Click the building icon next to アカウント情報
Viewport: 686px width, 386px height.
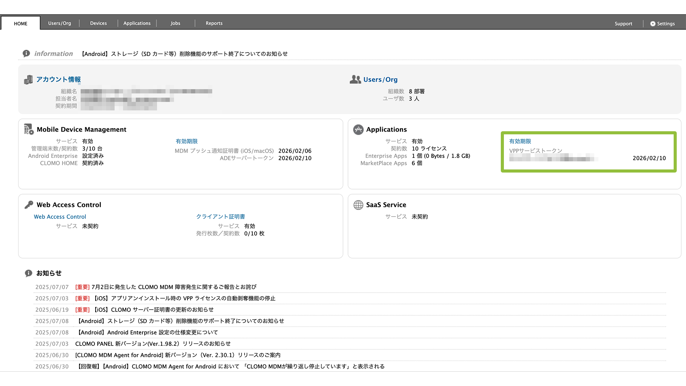[29, 80]
